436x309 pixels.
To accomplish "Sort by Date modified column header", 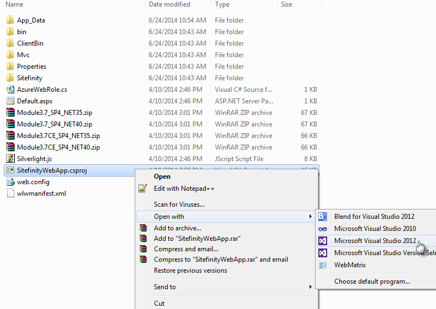I will (x=169, y=4).
